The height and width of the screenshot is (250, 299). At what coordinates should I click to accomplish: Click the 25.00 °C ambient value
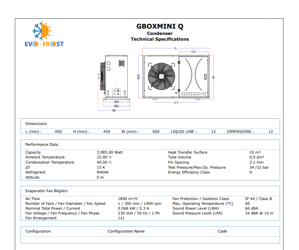(104, 157)
